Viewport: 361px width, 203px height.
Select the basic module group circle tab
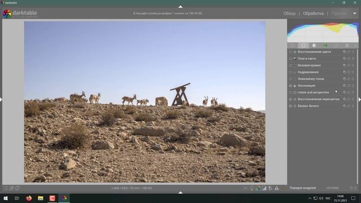pos(303,46)
